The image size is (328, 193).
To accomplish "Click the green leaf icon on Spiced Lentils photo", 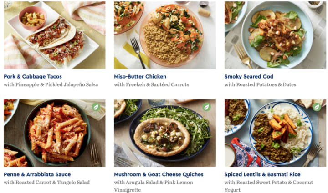I will (x=317, y=107).
